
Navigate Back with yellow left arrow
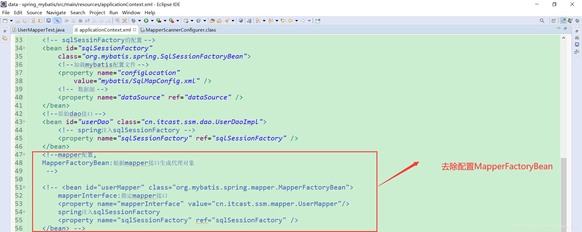[290, 21]
